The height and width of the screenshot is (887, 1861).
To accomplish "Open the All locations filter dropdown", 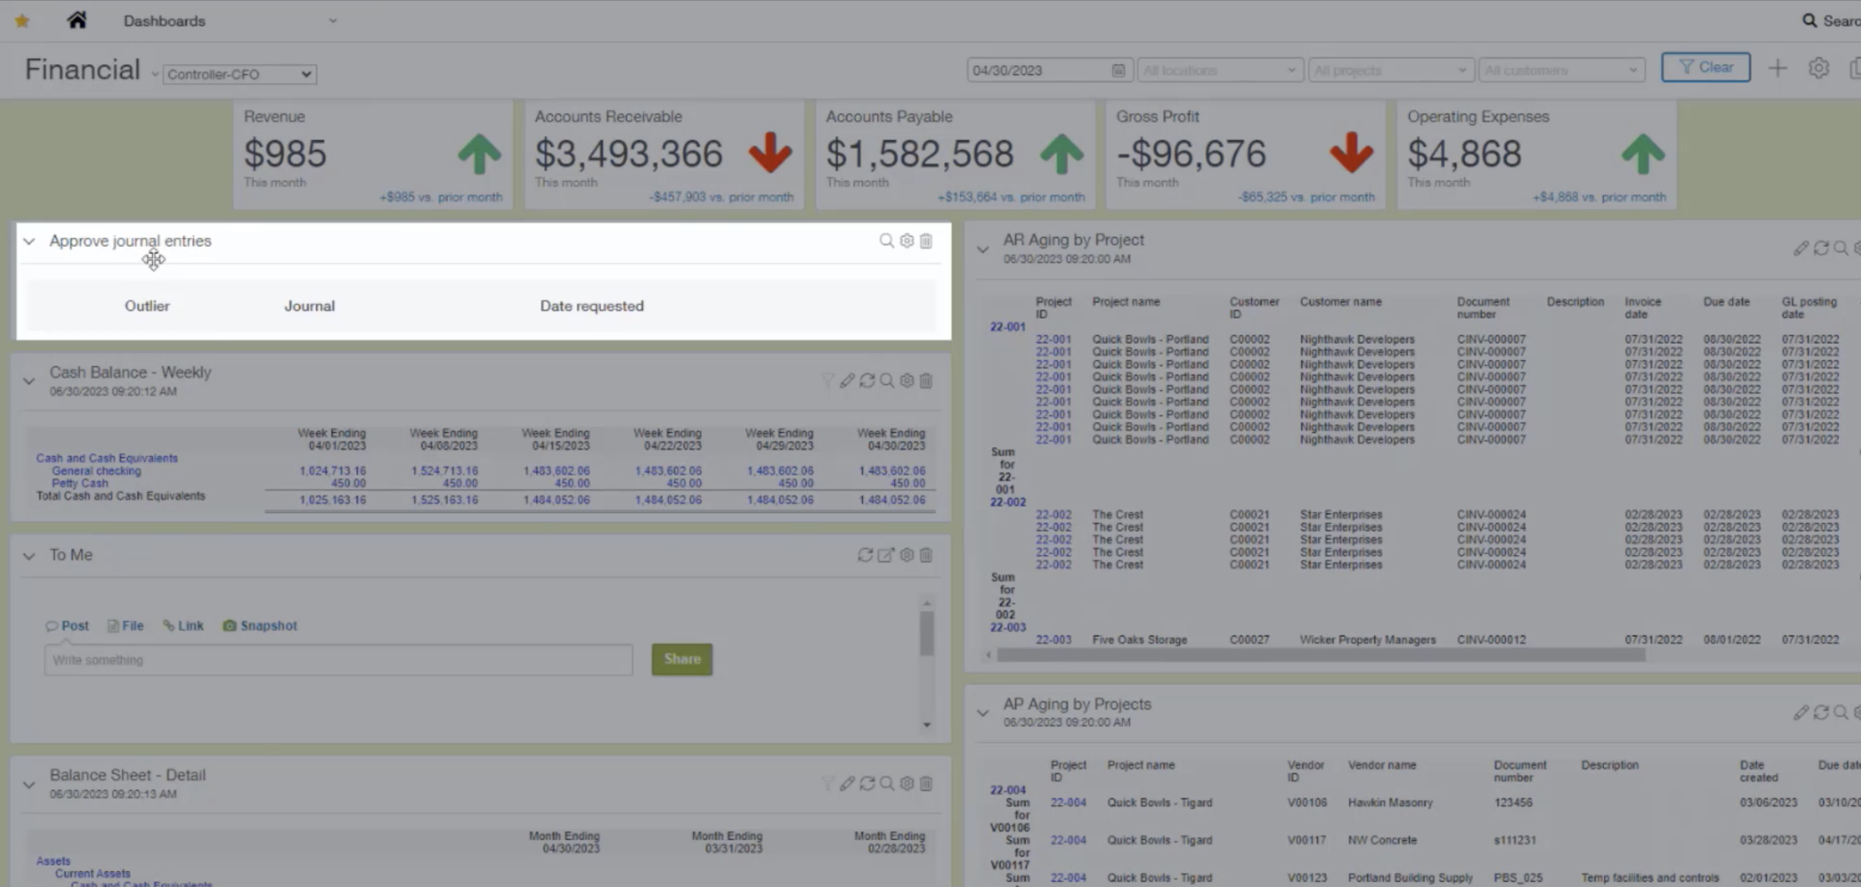I will point(1220,70).
